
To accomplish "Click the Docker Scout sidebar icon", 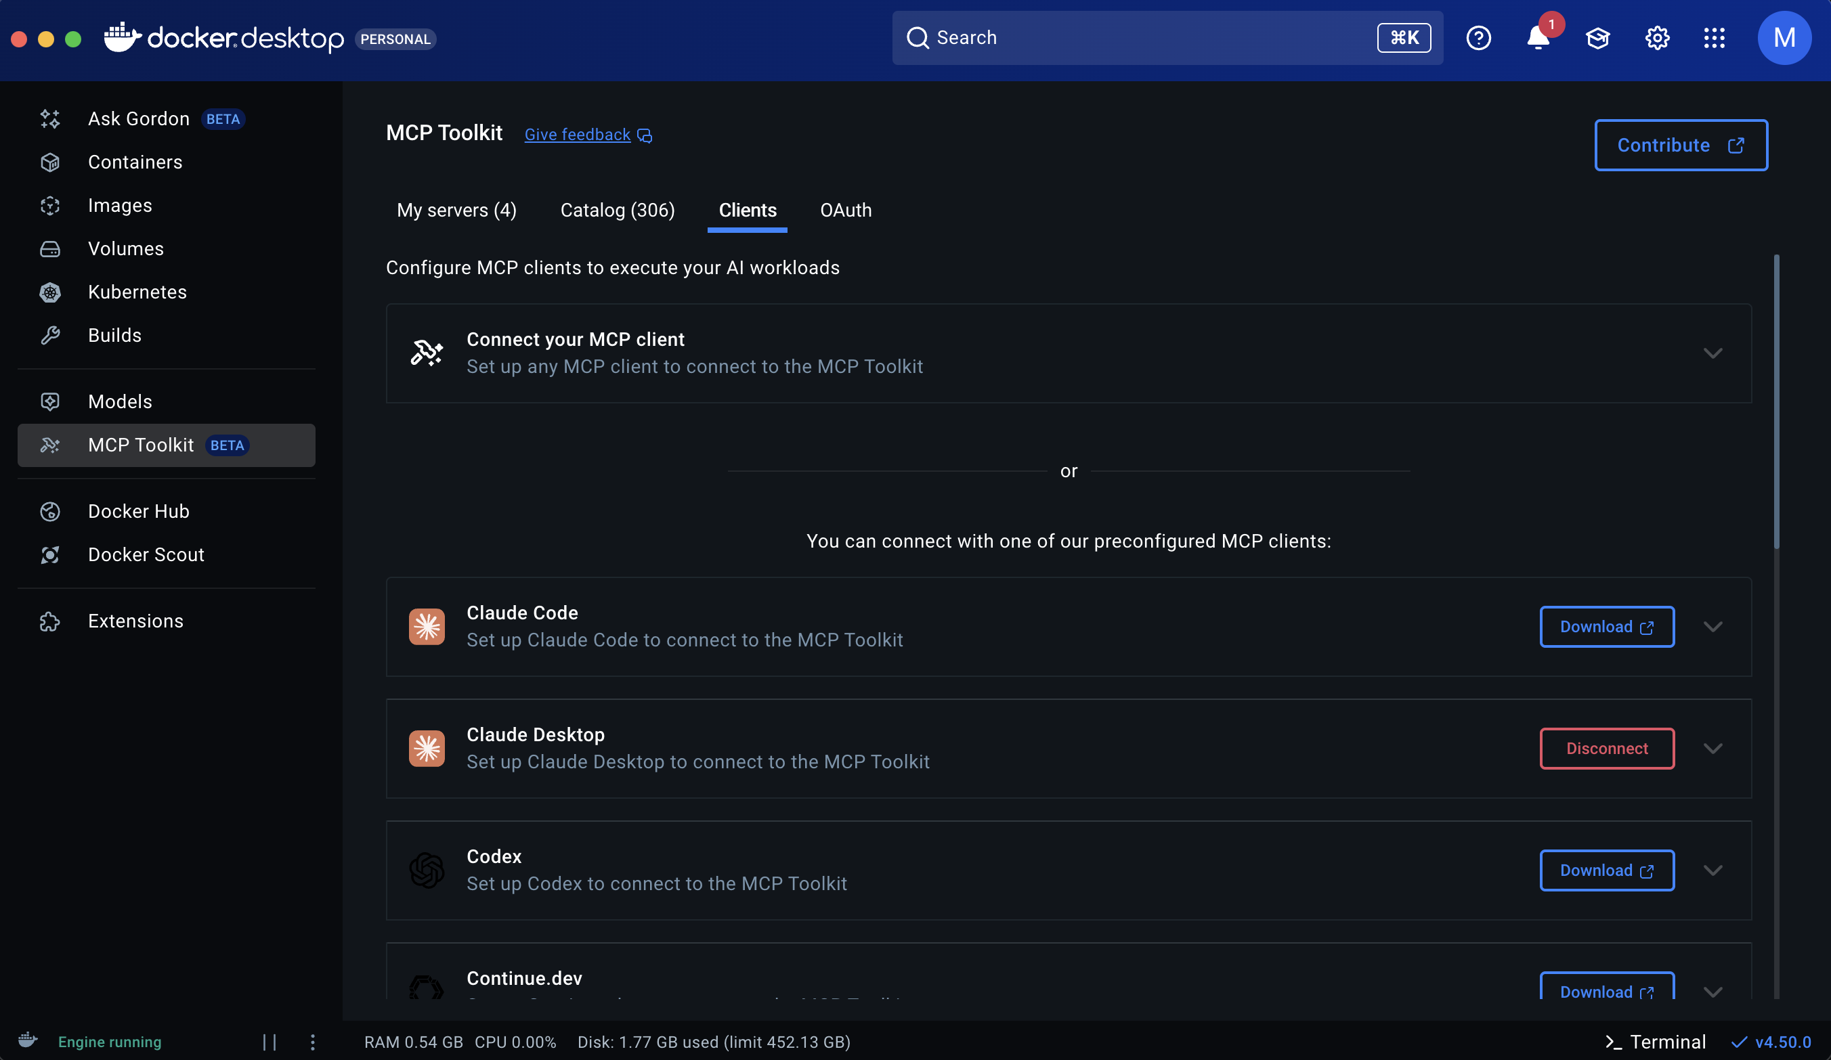I will click(x=50, y=555).
